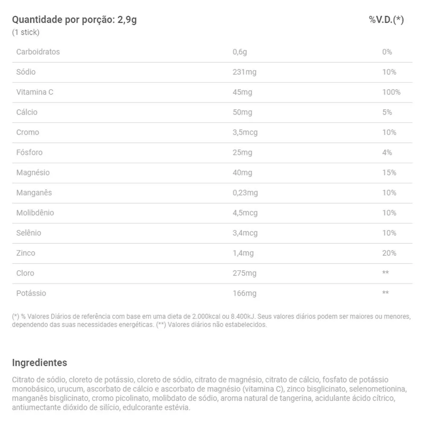
Task: Select the Cloro 275mg amount
Action: tap(244, 273)
